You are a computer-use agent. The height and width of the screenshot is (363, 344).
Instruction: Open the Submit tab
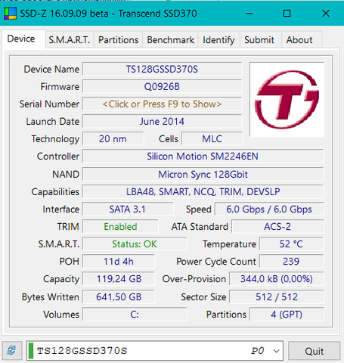259,39
